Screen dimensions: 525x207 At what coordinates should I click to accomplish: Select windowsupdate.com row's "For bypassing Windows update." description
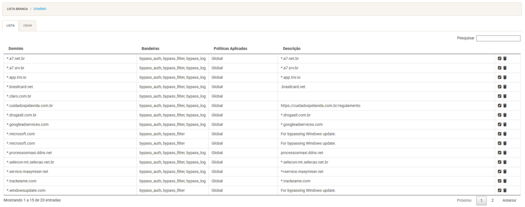(x=308, y=190)
